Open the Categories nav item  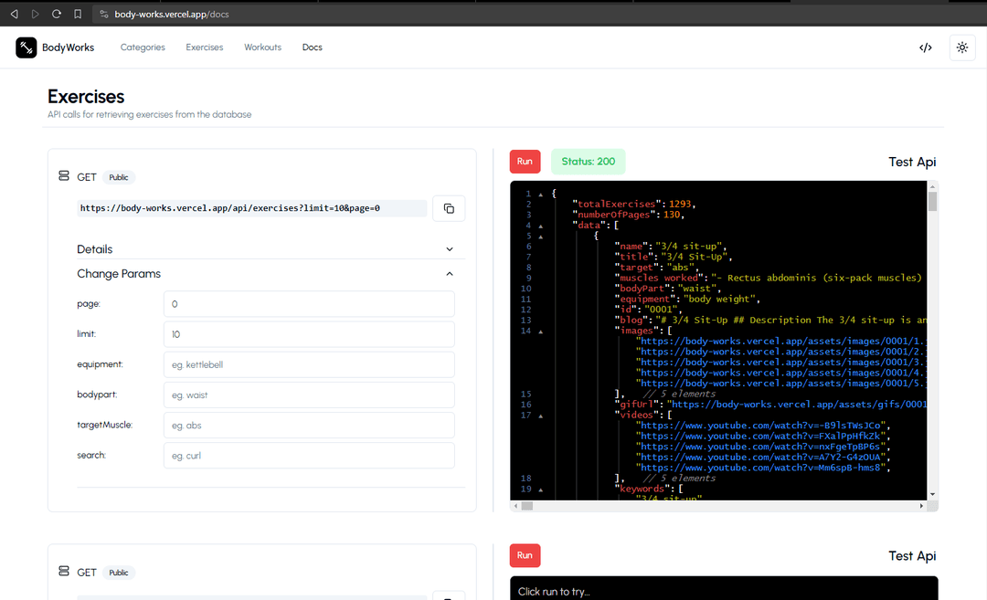143,47
